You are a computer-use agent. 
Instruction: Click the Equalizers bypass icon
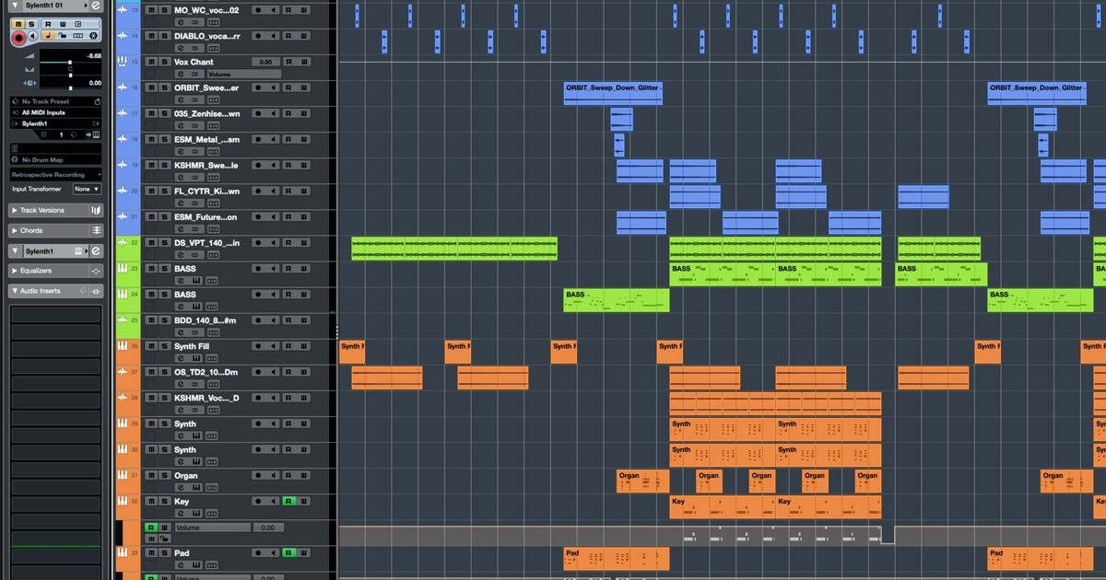tap(96, 271)
